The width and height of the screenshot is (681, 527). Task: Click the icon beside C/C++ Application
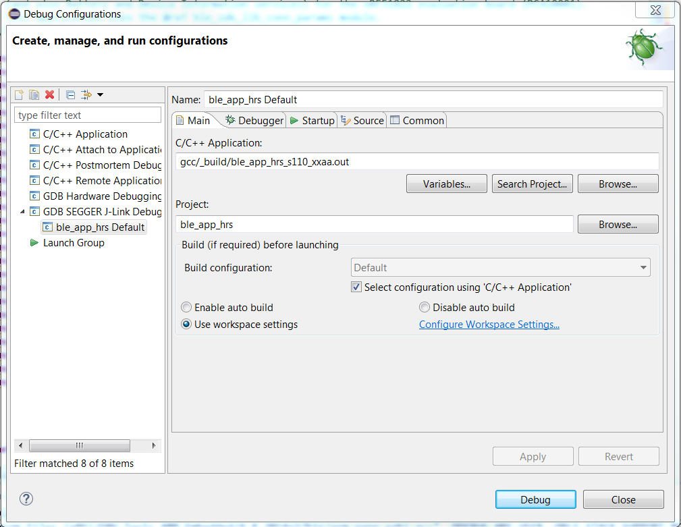[34, 134]
